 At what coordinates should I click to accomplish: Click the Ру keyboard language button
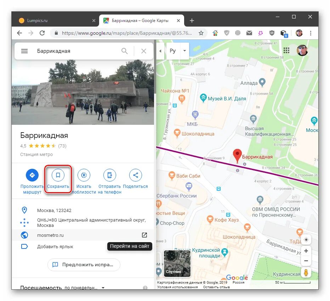click(173, 51)
